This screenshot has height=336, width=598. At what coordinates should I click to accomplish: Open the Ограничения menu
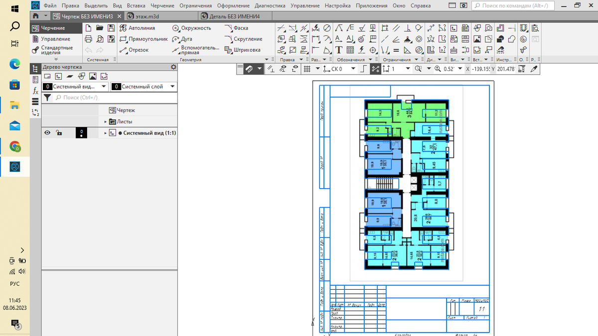[x=196, y=5]
